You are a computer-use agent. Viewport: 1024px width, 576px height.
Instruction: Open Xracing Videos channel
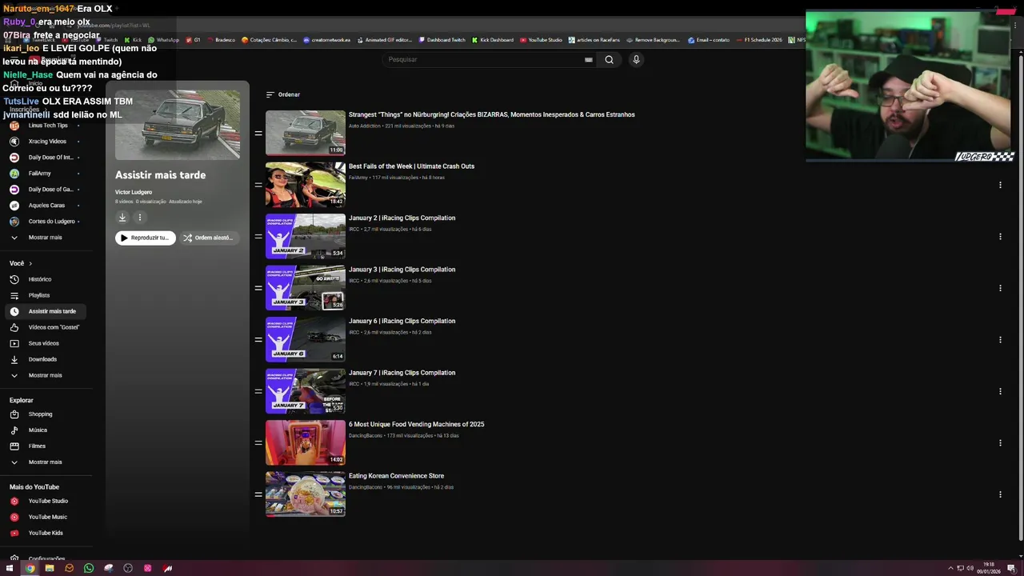tap(46, 142)
